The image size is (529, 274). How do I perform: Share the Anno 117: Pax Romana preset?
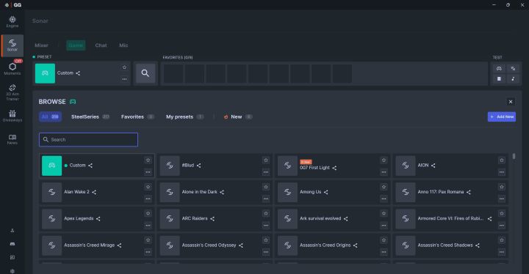pos(469,192)
